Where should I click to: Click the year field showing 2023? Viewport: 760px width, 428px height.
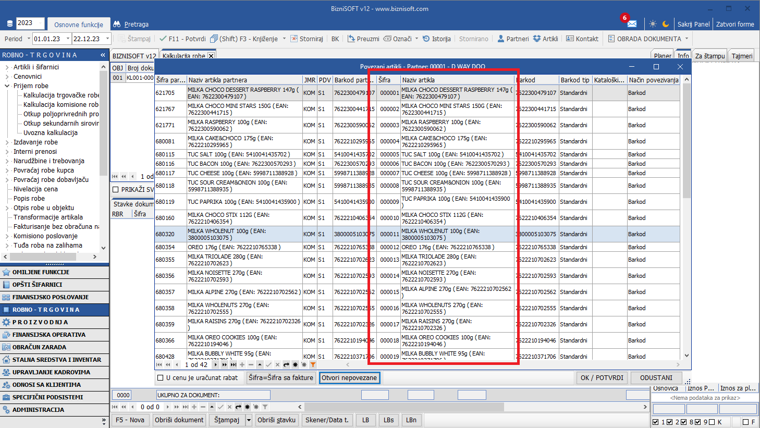[31, 23]
